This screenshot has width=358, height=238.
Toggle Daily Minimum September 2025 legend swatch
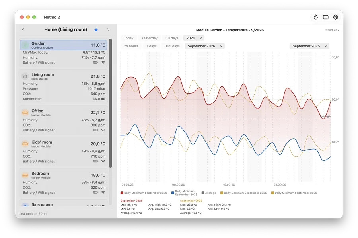click(x=272, y=193)
